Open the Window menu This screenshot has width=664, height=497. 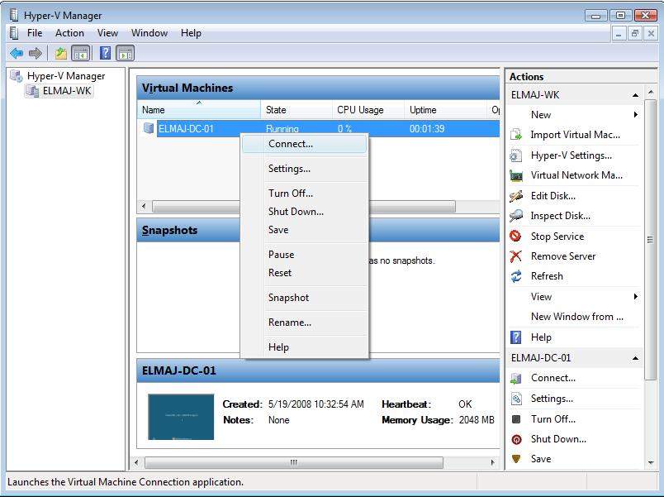coord(149,33)
